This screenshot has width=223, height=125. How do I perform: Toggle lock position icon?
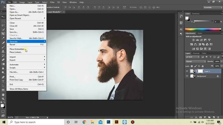pos(199,66)
